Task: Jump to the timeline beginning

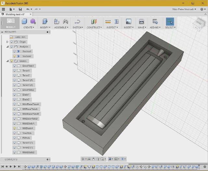Action: coord(2,166)
